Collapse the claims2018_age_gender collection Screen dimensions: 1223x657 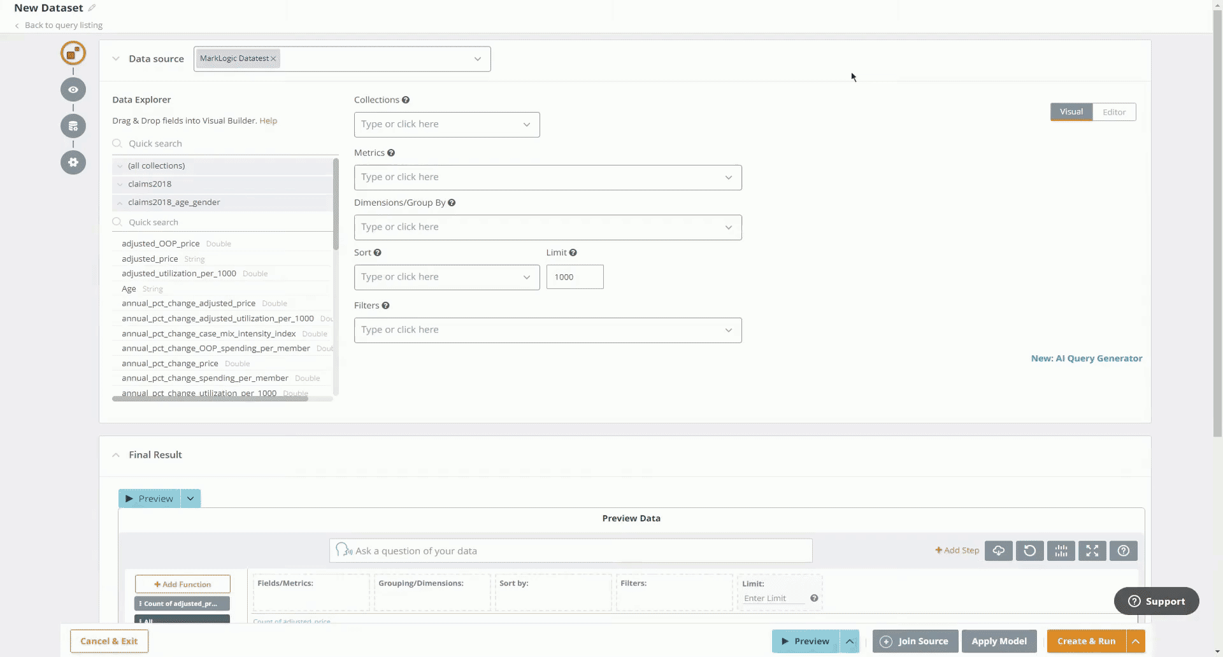click(120, 202)
